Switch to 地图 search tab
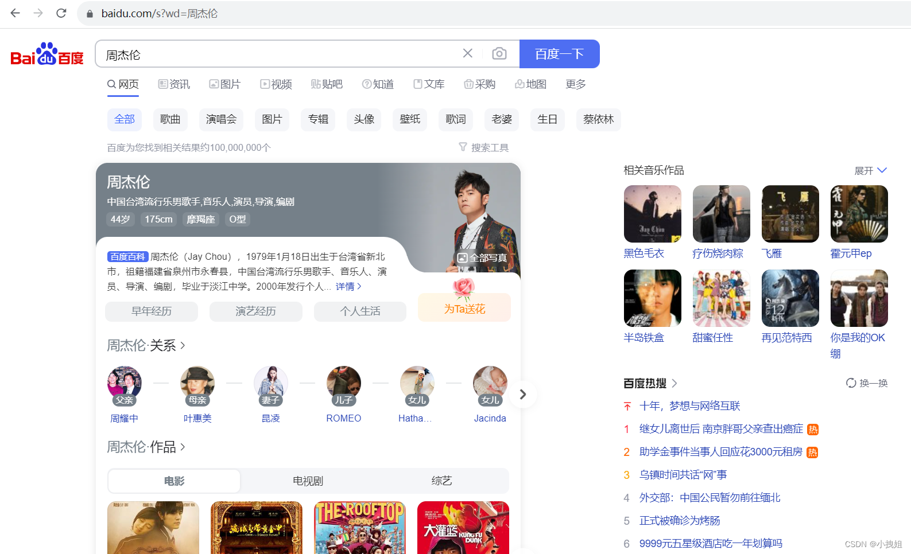The height and width of the screenshot is (554, 911). [530, 84]
